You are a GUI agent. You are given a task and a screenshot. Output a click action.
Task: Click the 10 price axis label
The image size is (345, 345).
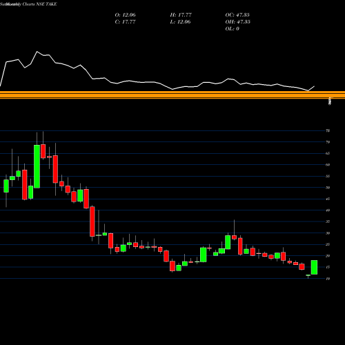328,279
